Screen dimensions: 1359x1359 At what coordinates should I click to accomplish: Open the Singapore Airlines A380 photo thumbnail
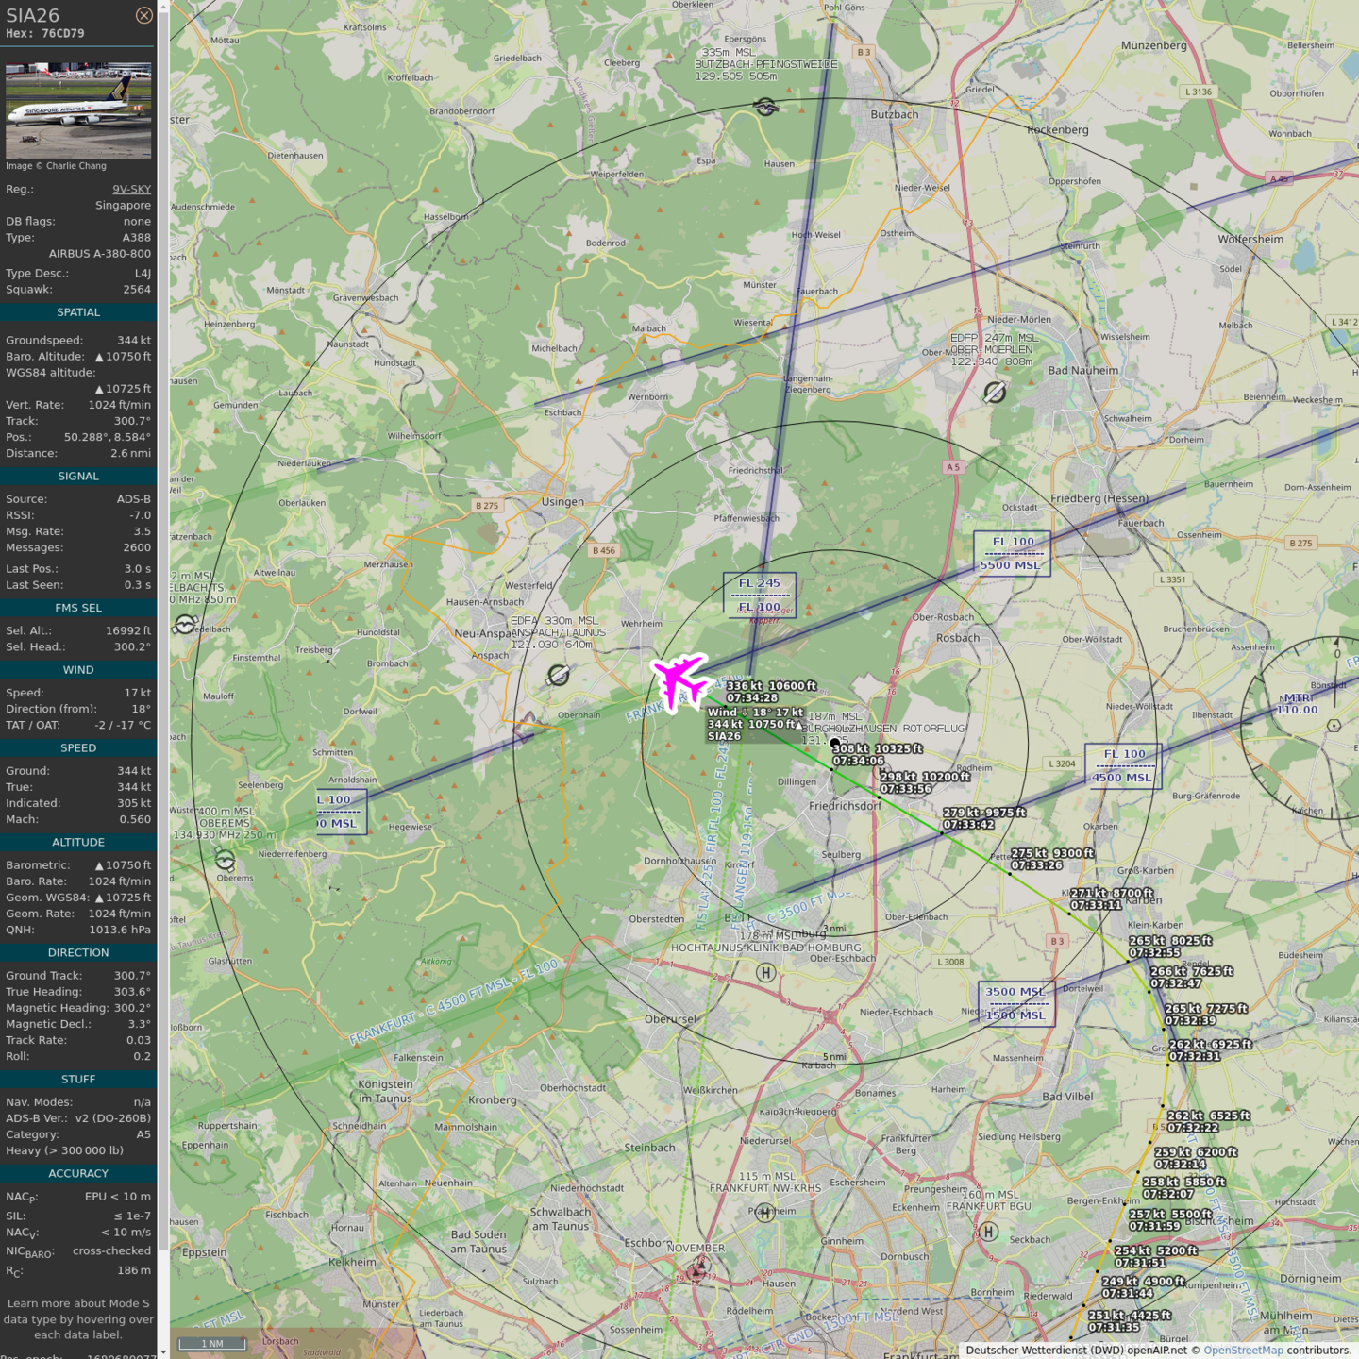(78, 110)
